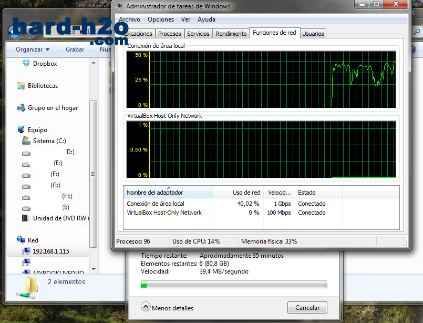Switch to the Servicios tab
This screenshot has width=423, height=323.
198,34
